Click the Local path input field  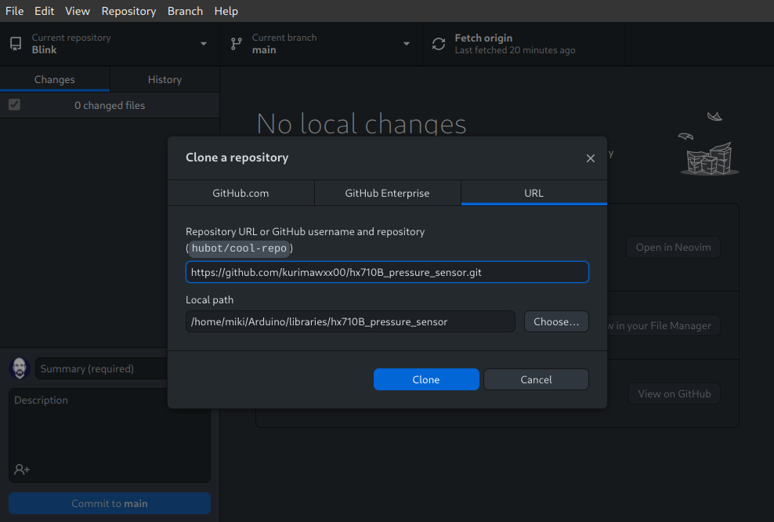tap(350, 321)
